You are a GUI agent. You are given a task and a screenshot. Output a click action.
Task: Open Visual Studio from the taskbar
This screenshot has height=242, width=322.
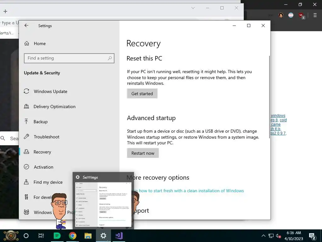119,236
